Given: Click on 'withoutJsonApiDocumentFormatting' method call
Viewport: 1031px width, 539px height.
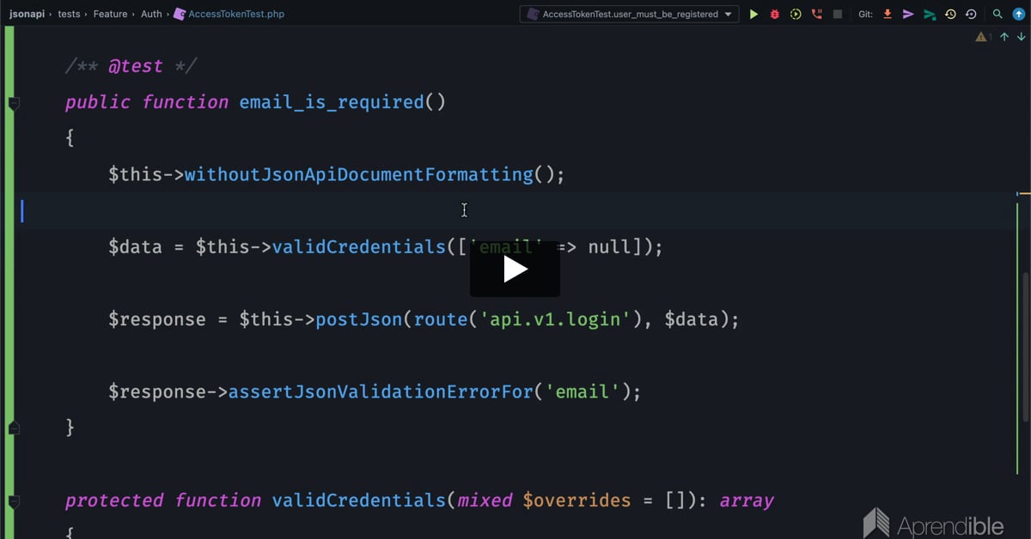Looking at the screenshot, I should pyautogui.click(x=359, y=174).
